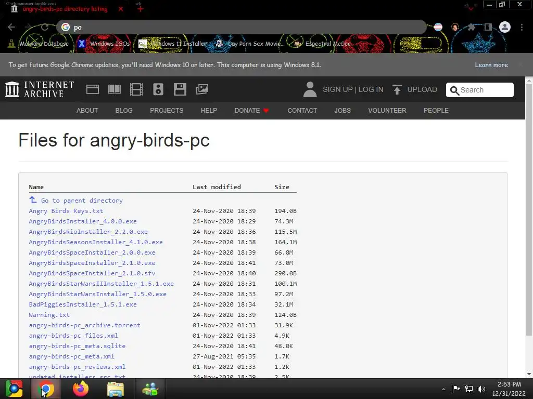This screenshot has width=533, height=399.
Task: Download BadPiggiesInstaller_1.5.1.exe
Action: coord(83,304)
